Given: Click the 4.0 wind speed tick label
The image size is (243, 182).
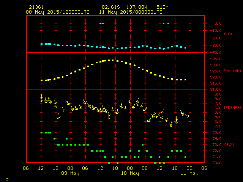Looking at the screenshot, I should 218,117.
